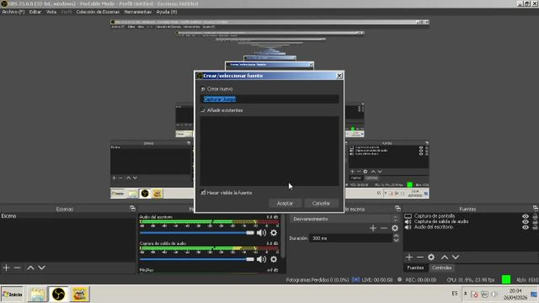Add a scene transition with plus icon
The height and width of the screenshot is (303, 539).
pos(373,228)
